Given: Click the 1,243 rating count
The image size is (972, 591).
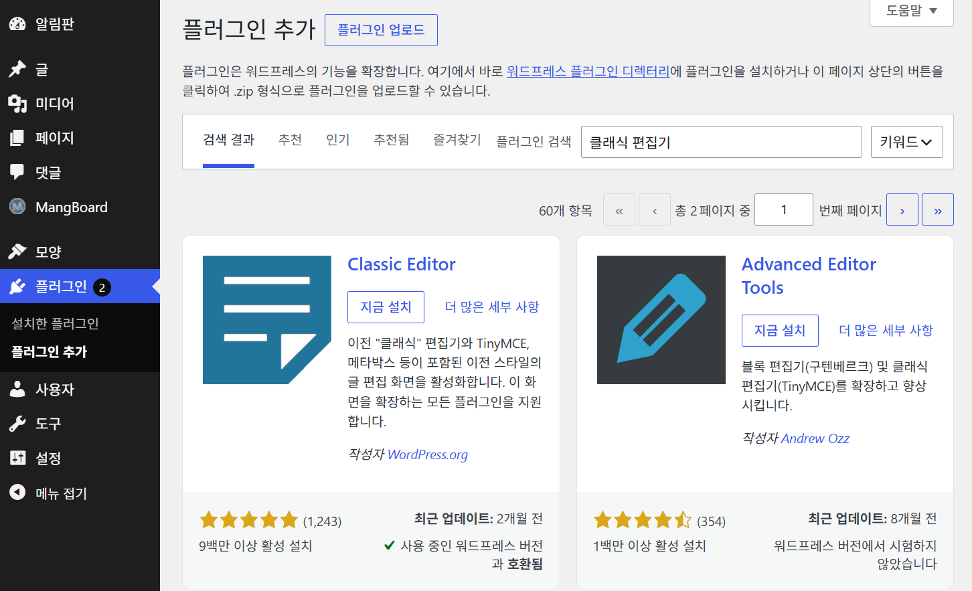Looking at the screenshot, I should (x=322, y=521).
